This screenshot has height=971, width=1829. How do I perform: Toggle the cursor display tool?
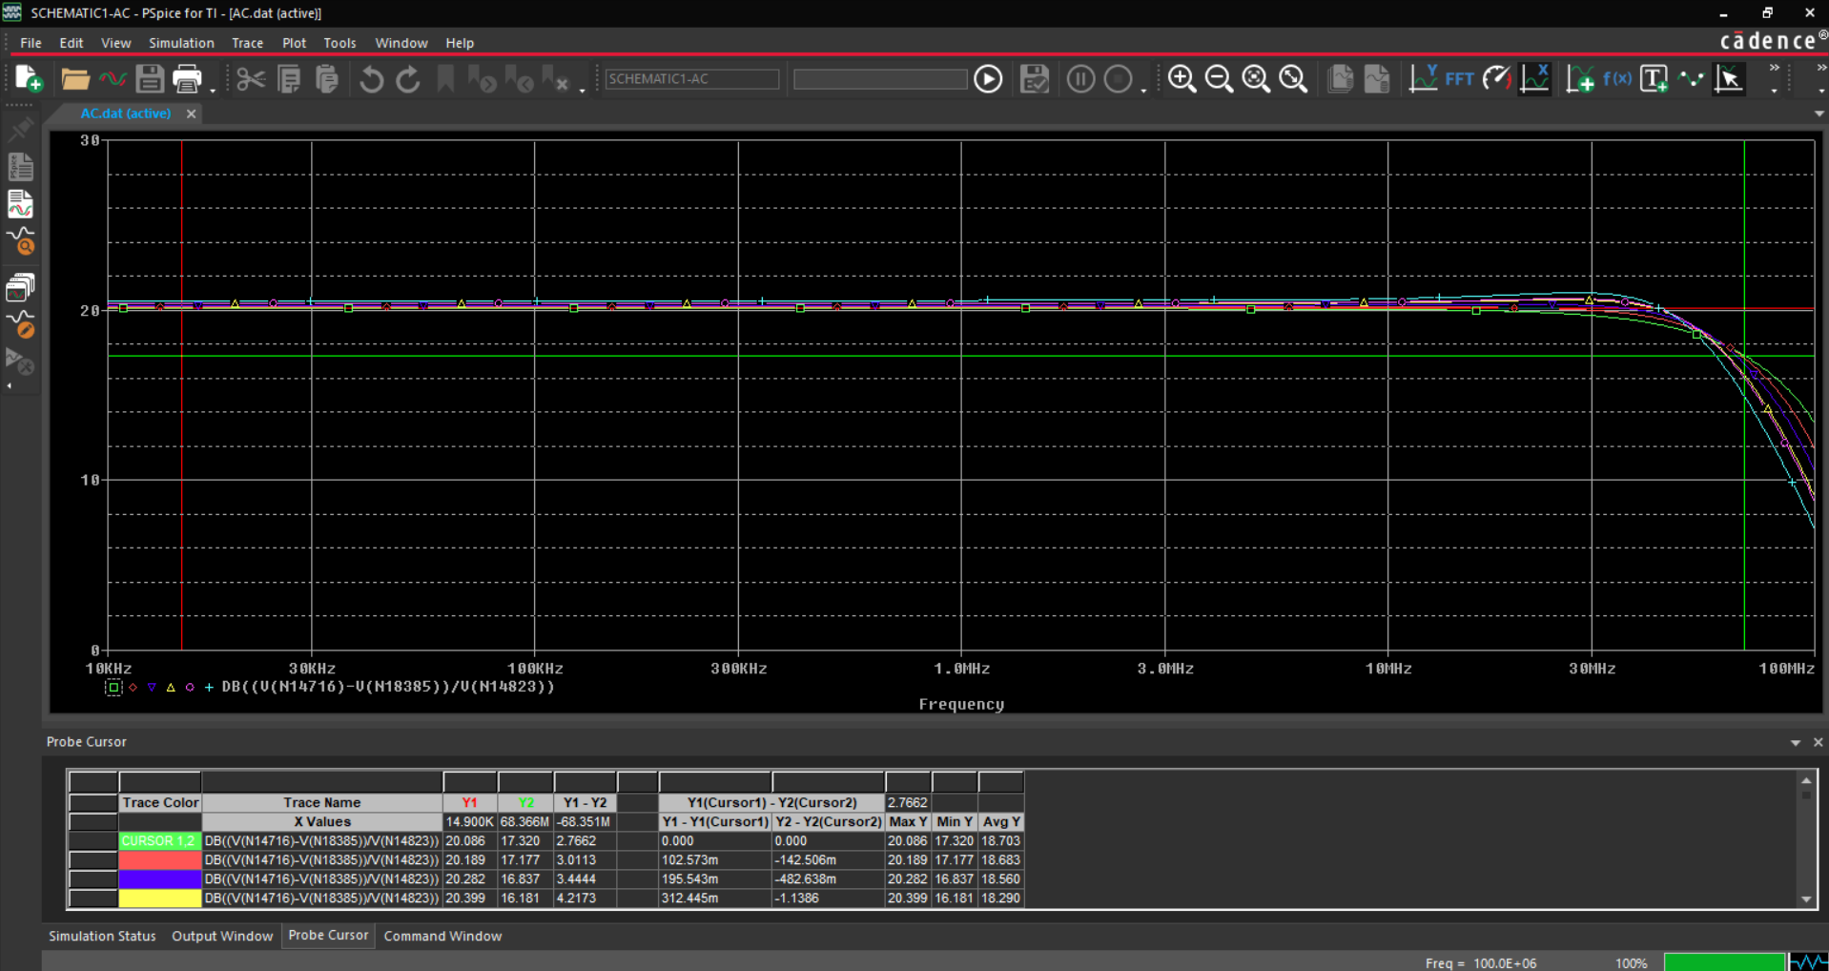[1728, 79]
